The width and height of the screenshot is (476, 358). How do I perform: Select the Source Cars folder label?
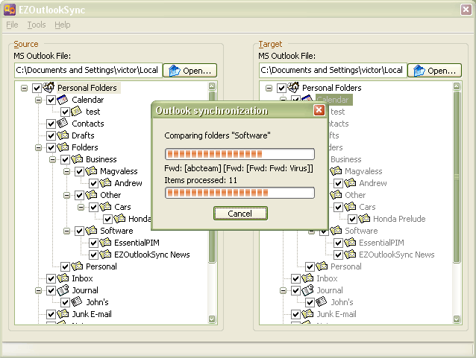click(122, 207)
